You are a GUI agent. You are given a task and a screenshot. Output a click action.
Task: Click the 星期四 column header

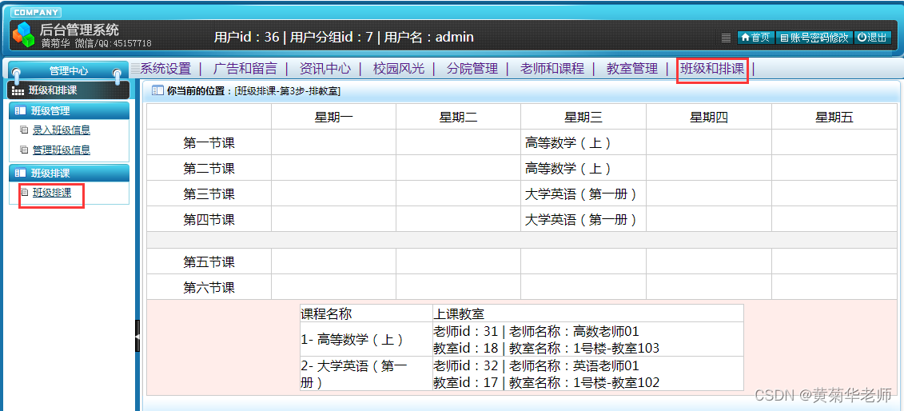(x=709, y=118)
